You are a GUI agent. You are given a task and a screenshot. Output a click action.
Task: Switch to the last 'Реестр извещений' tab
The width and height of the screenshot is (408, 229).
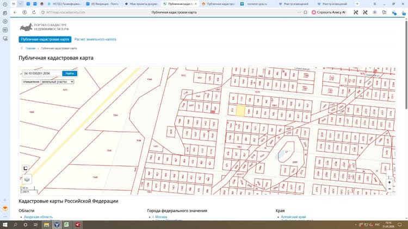coord(332,4)
